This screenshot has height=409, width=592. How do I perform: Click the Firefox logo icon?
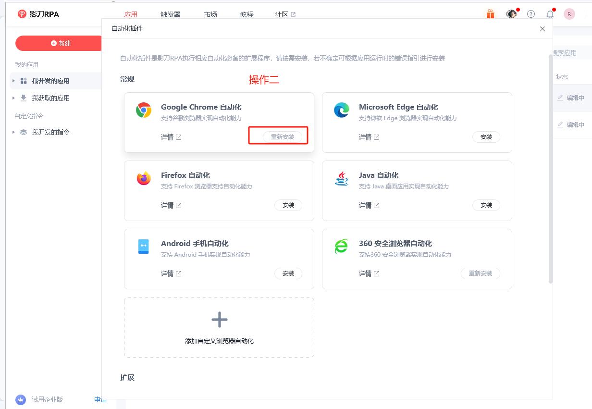coord(144,178)
